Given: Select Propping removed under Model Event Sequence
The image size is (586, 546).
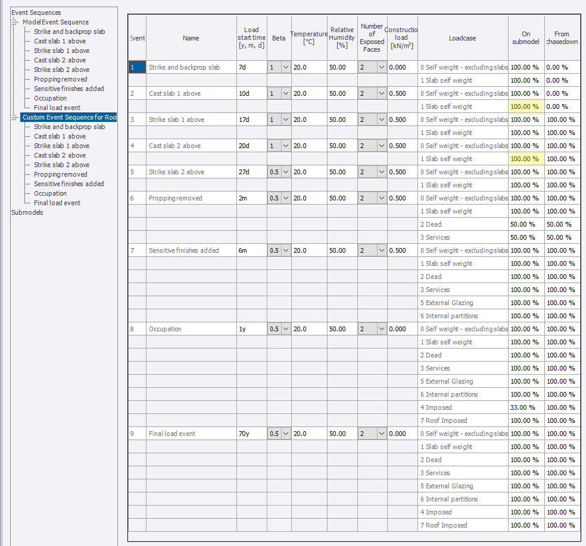Looking at the screenshot, I should [x=60, y=79].
